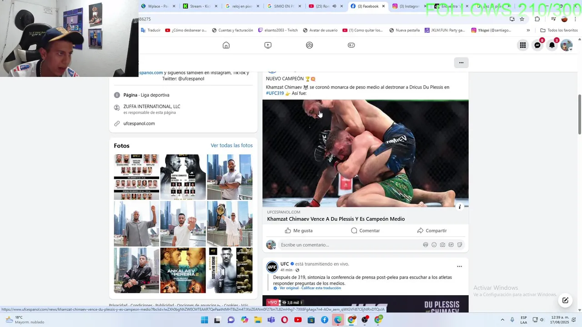This screenshot has height=327, width=582.
Task: Open the Ankalaev vs Pereira 2 poster photo
Action: (183, 270)
